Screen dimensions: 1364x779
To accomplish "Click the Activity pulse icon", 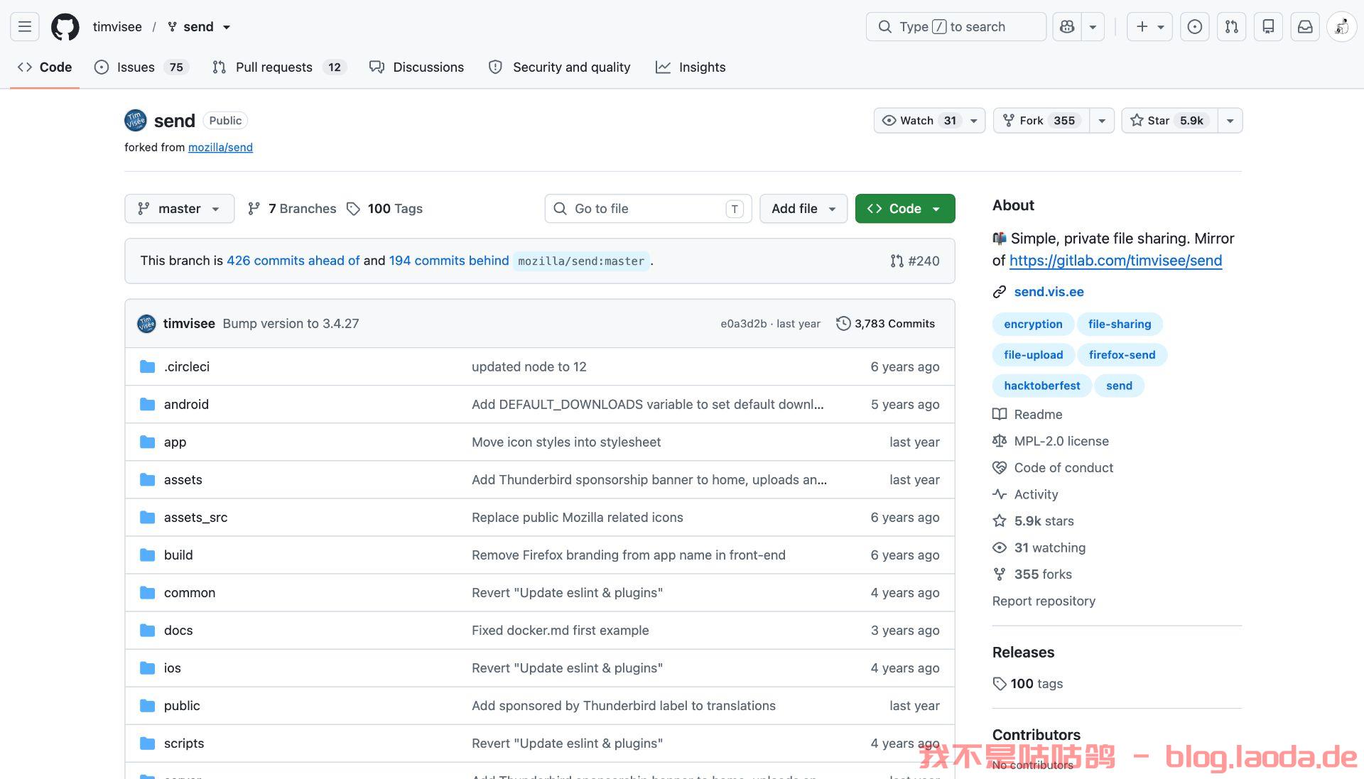I will pyautogui.click(x=1000, y=494).
